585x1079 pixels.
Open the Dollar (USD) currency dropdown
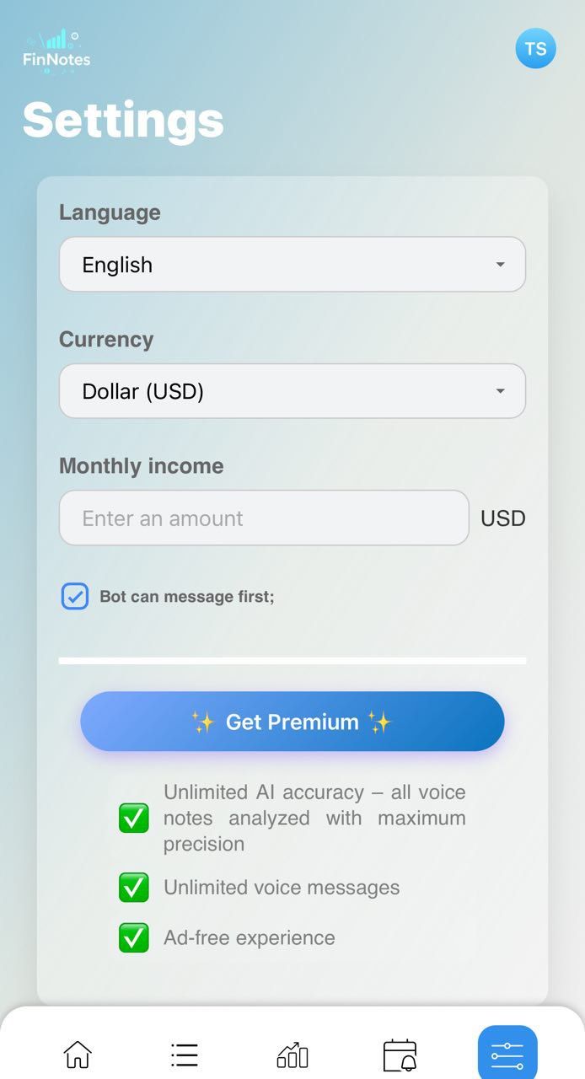[x=292, y=390]
